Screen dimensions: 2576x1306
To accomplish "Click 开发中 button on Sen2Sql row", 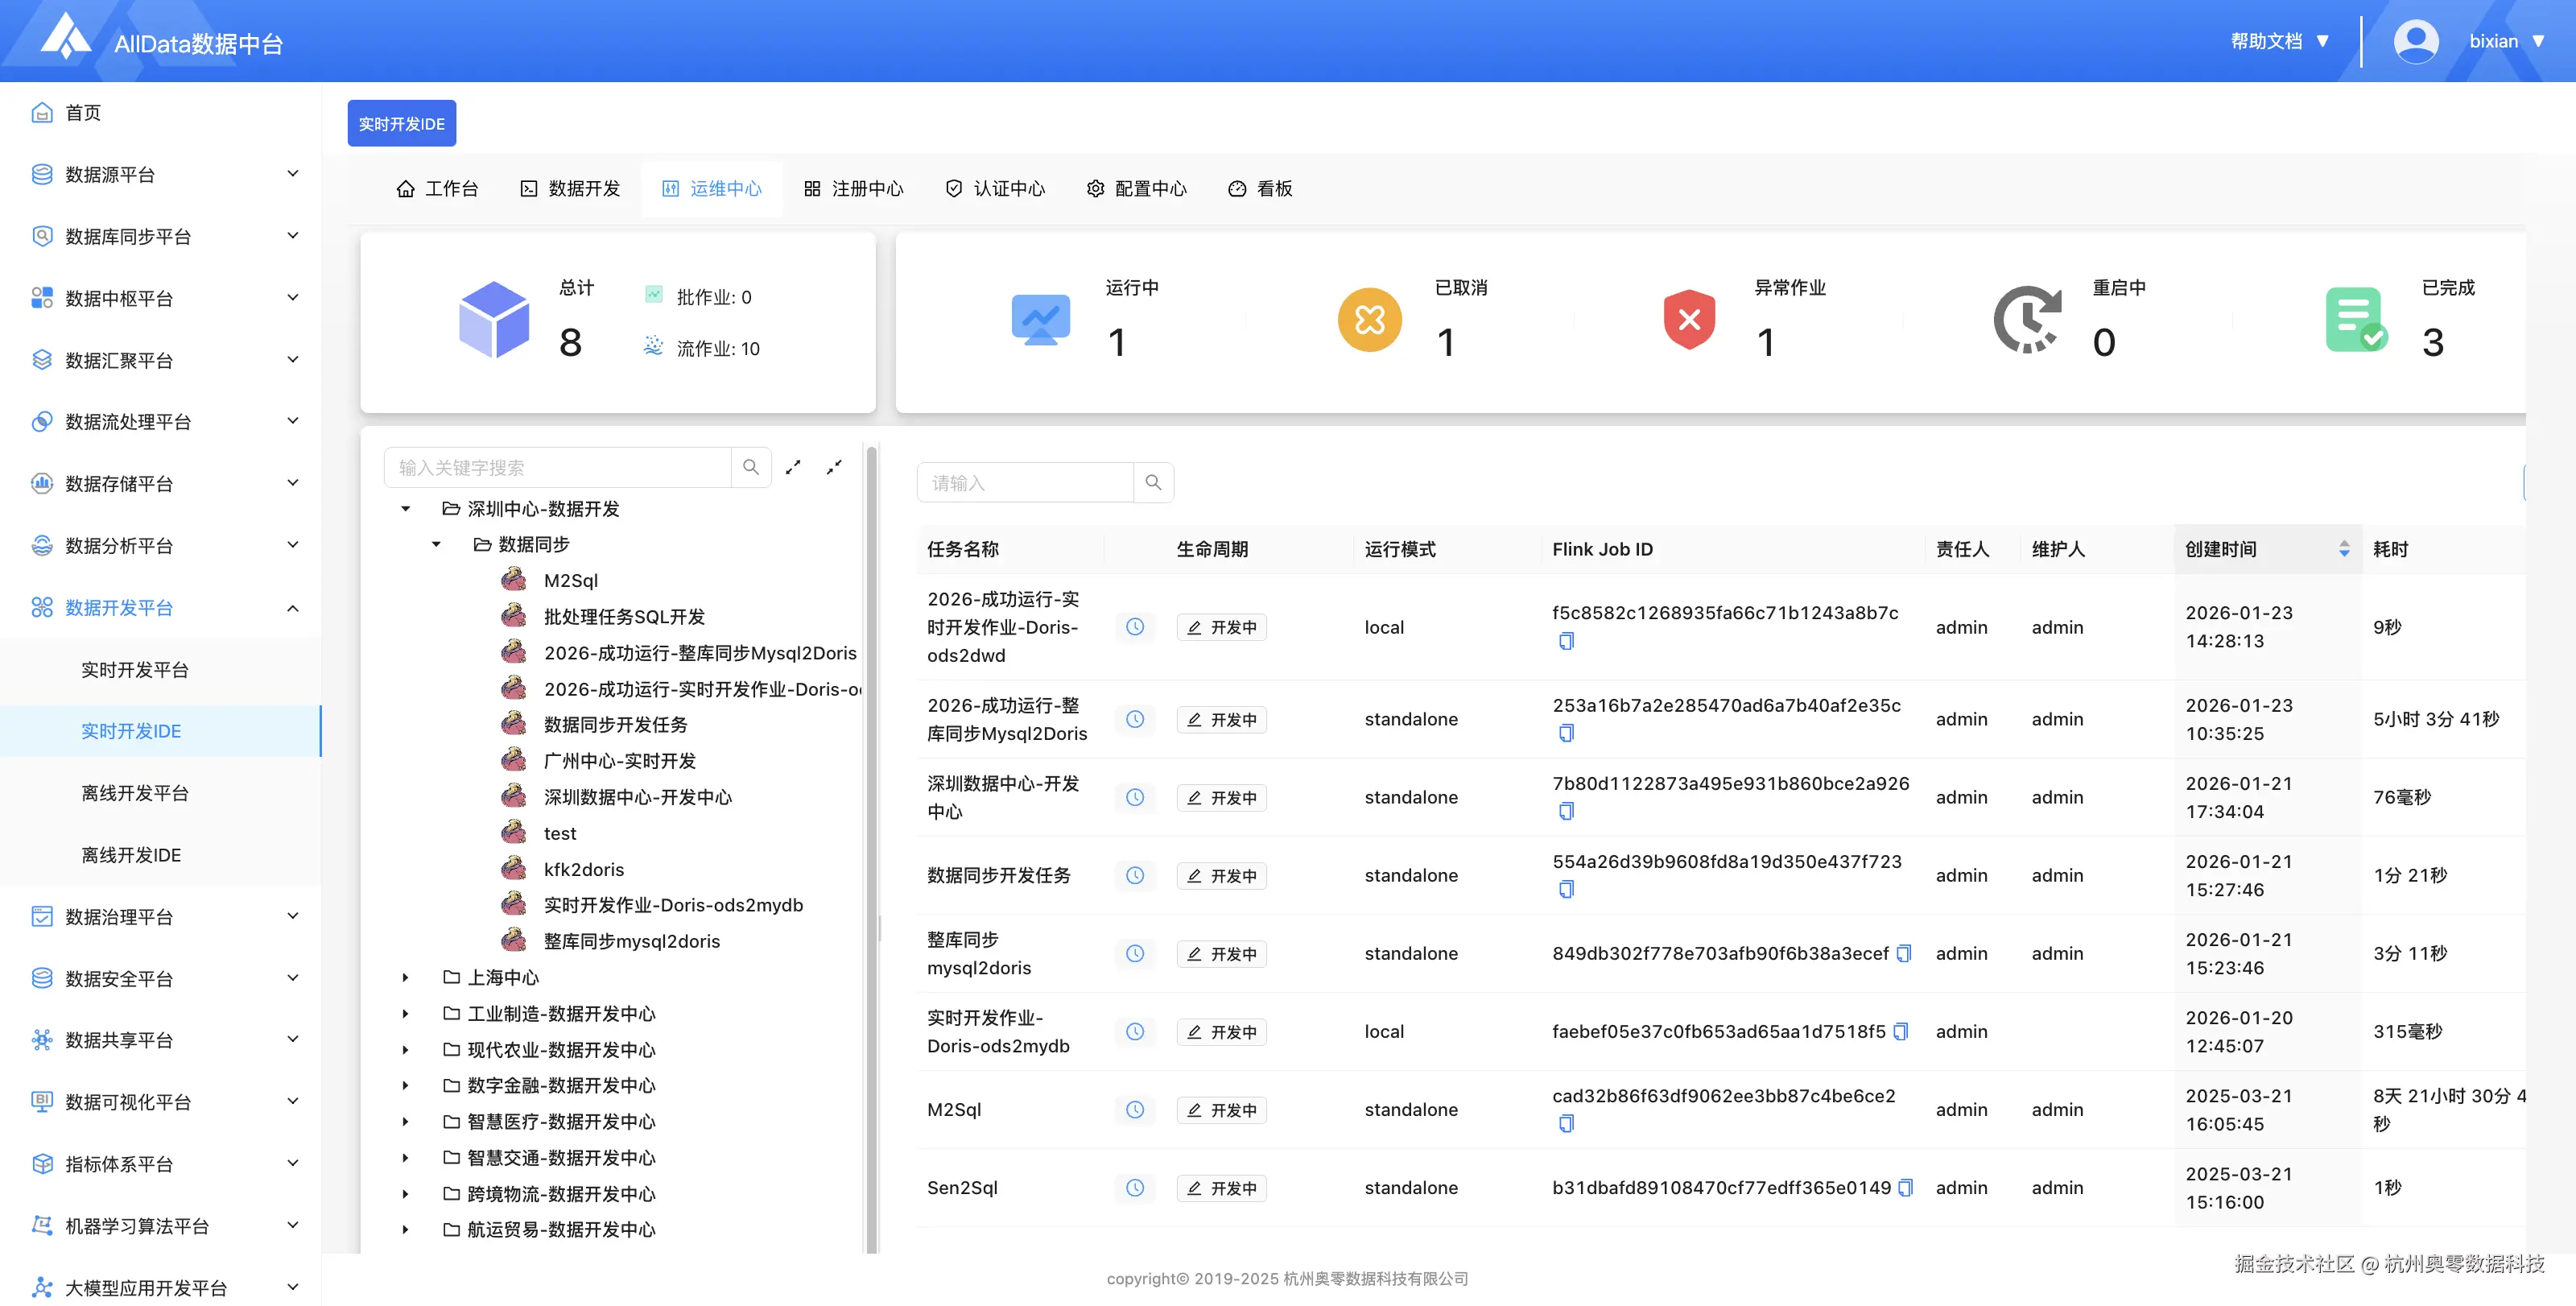I will point(1221,1188).
